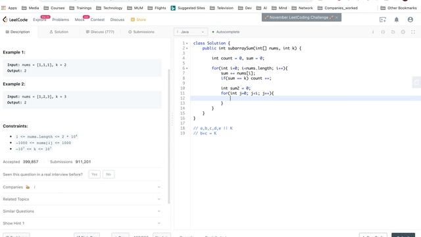Image resolution: width=421 pixels, height=237 pixels.
Task: Collapse the class Solution fold arrow at line 1
Action: coord(187,43)
